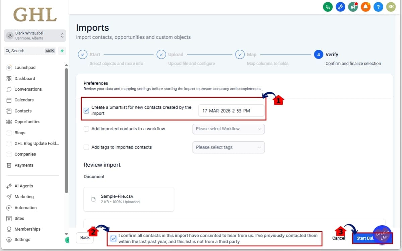The image size is (402, 251).
Task: Cancel the import
Action: 339,238
